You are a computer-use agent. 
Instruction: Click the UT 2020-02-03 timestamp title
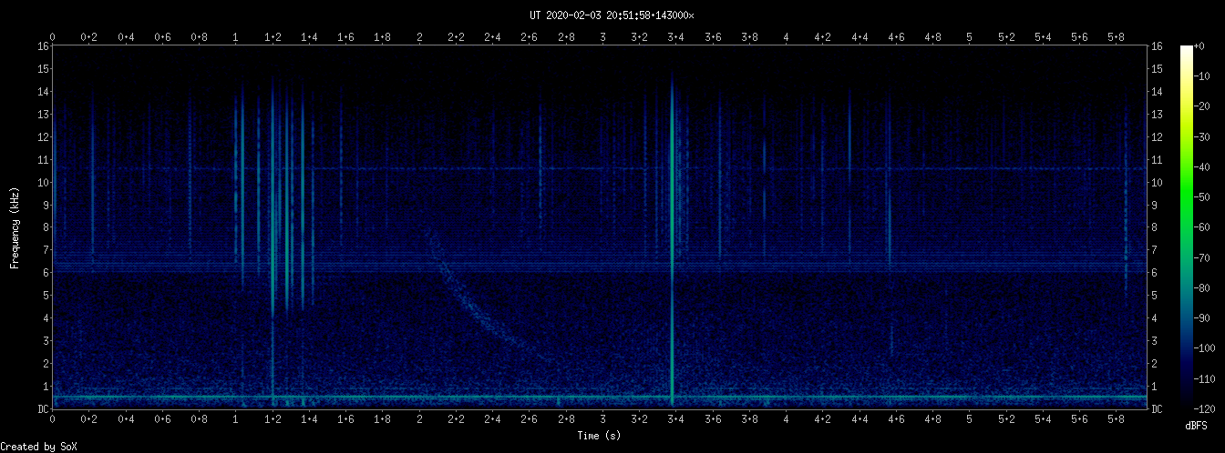(612, 15)
